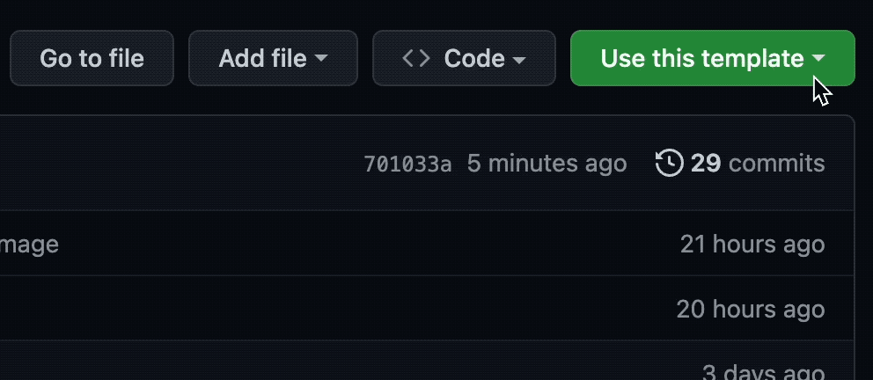The image size is (873, 380).
Task: Click the commit history clock icon
Action: (669, 163)
